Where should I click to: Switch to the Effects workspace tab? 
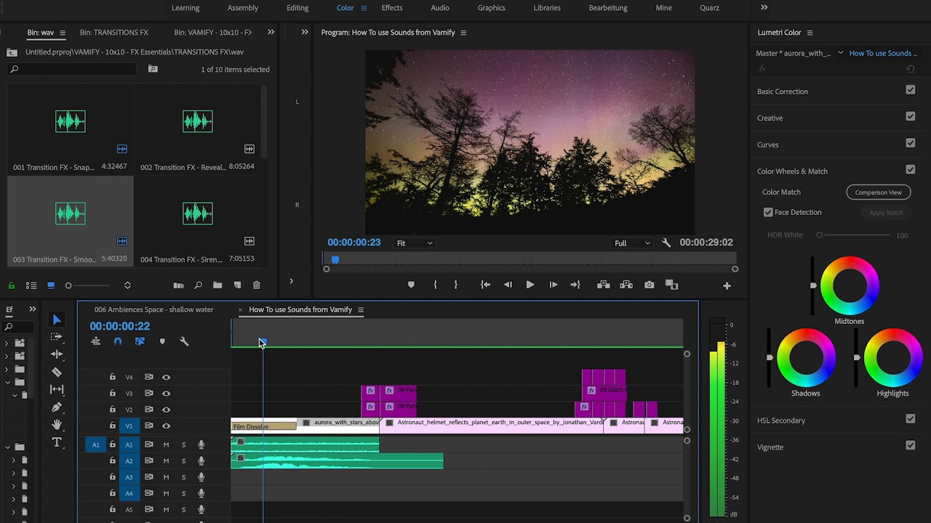pyautogui.click(x=391, y=8)
